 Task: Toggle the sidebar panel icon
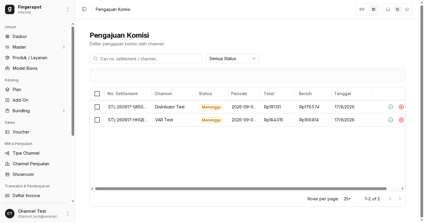84,9
